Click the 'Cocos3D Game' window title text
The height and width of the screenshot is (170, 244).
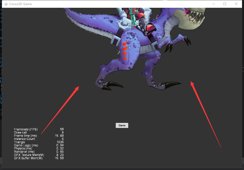pos(20,4)
